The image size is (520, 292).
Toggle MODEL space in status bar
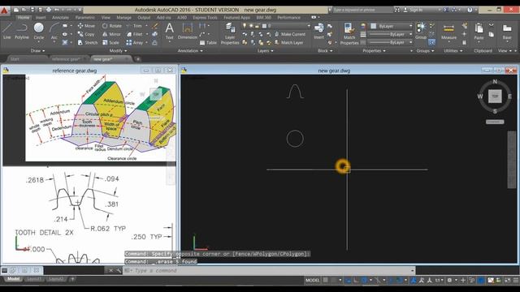[x=312, y=280]
